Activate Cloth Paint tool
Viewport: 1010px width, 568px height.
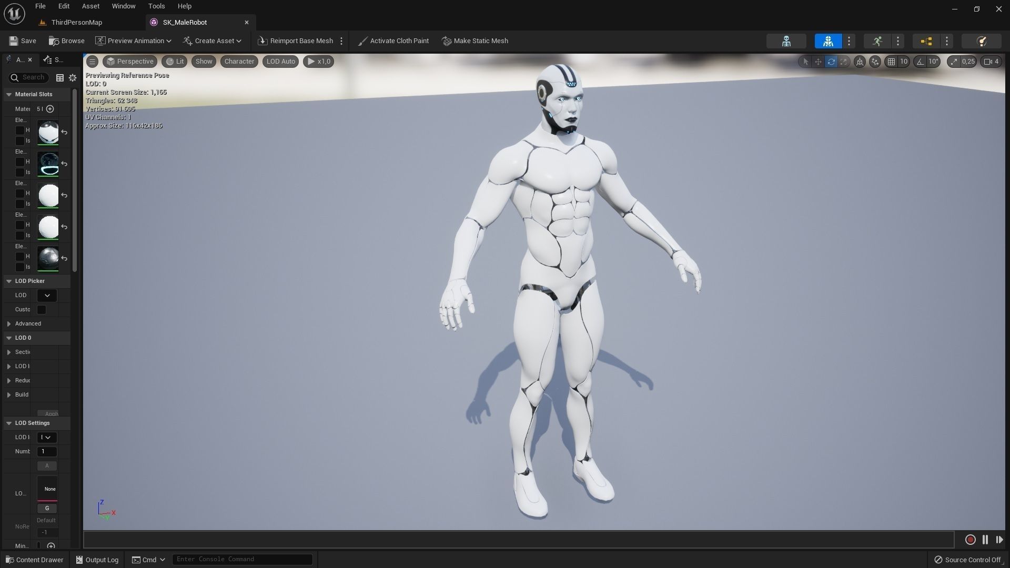click(x=393, y=41)
